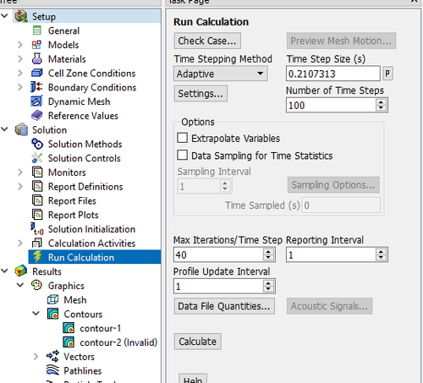This screenshot has width=423, height=383.
Task: Click the Solution Initialization t=0 icon
Action: point(37,229)
